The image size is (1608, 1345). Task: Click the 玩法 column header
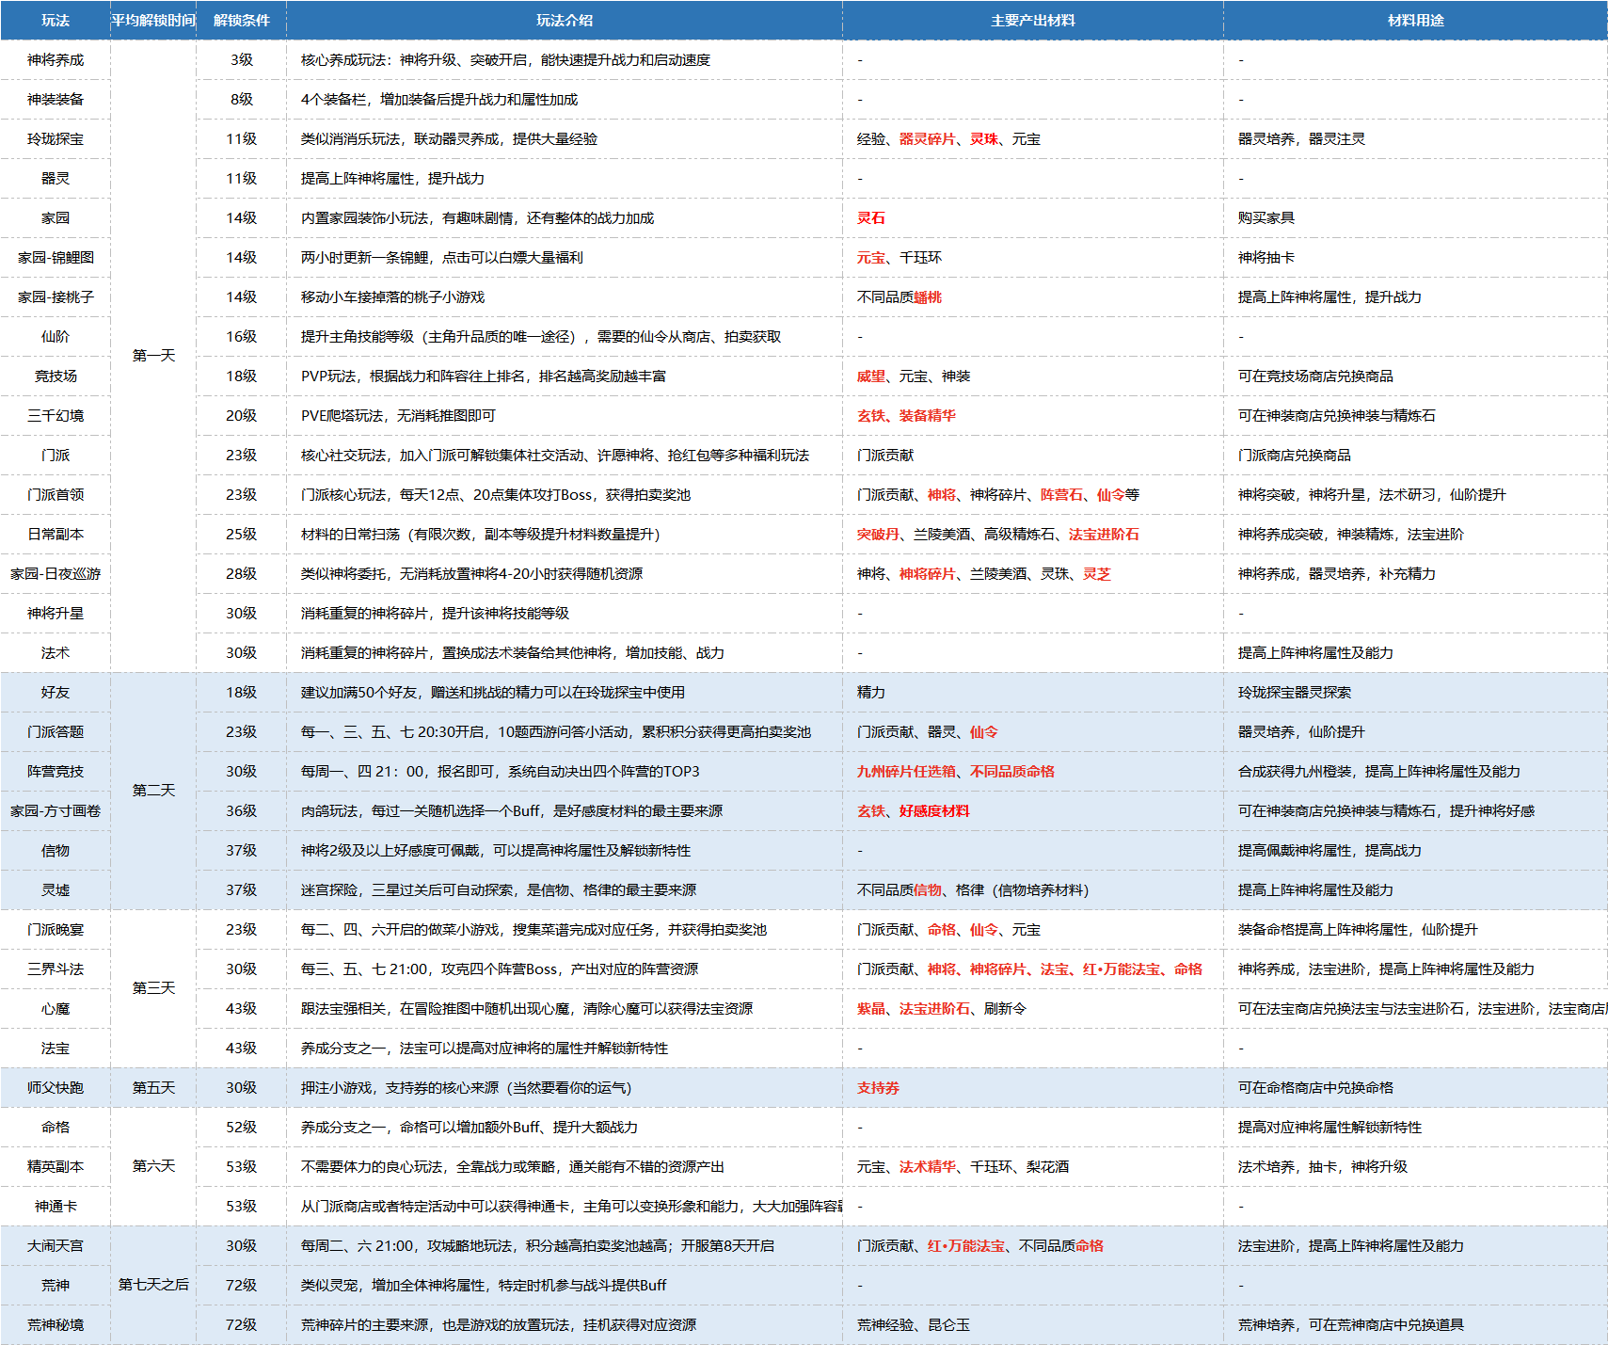[56, 20]
